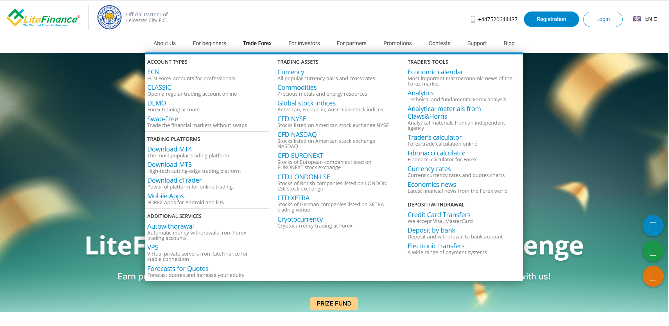This screenshot has height=326, width=669.
Task: Click the Login button
Action: coord(603,19)
